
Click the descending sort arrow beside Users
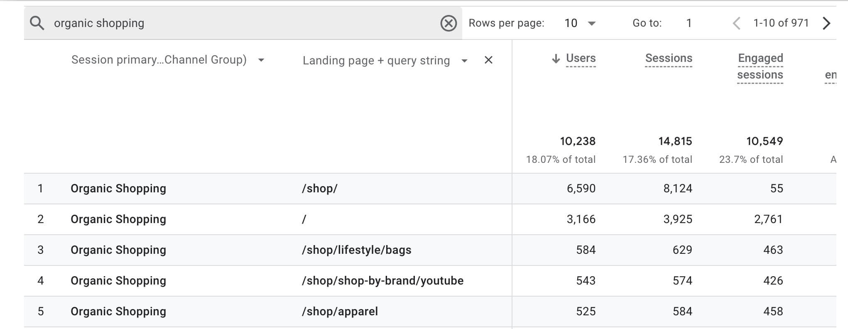(x=556, y=59)
